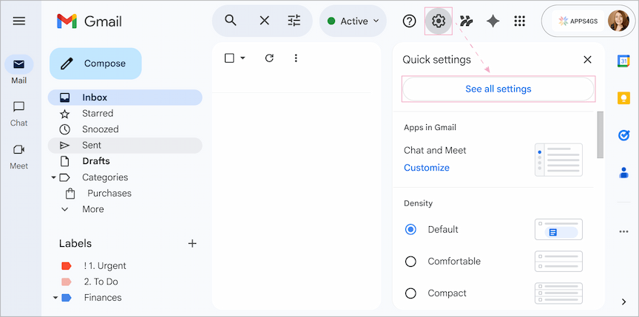This screenshot has width=639, height=317.
Task: Click the Density heading text
Action: (x=418, y=203)
